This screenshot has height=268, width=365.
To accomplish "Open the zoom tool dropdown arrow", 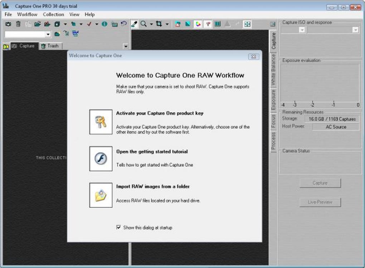I will pyautogui.click(x=151, y=24).
